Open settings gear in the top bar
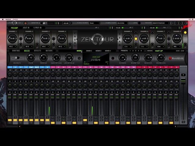Screen dimensions: 195x146 coord(173,23)
